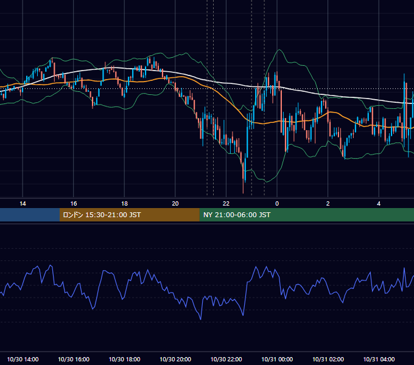Viewport: 414px width, 365px height.
Task: Click the 10/31 00:00 date label
Action: [277, 359]
